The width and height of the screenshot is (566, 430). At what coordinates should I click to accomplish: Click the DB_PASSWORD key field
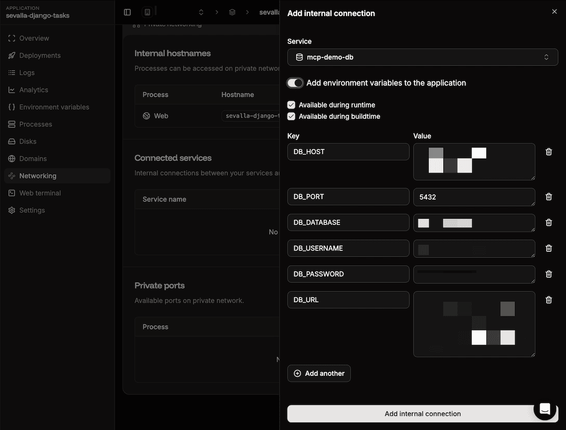point(348,274)
